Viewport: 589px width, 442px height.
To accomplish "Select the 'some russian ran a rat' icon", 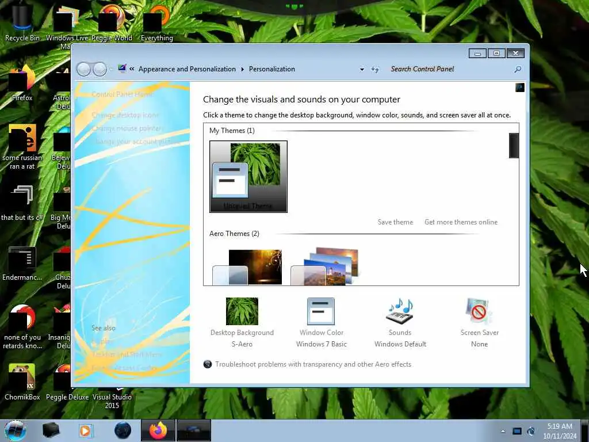I will click(22, 147).
